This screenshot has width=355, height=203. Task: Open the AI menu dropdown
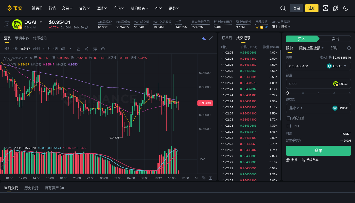[158, 8]
